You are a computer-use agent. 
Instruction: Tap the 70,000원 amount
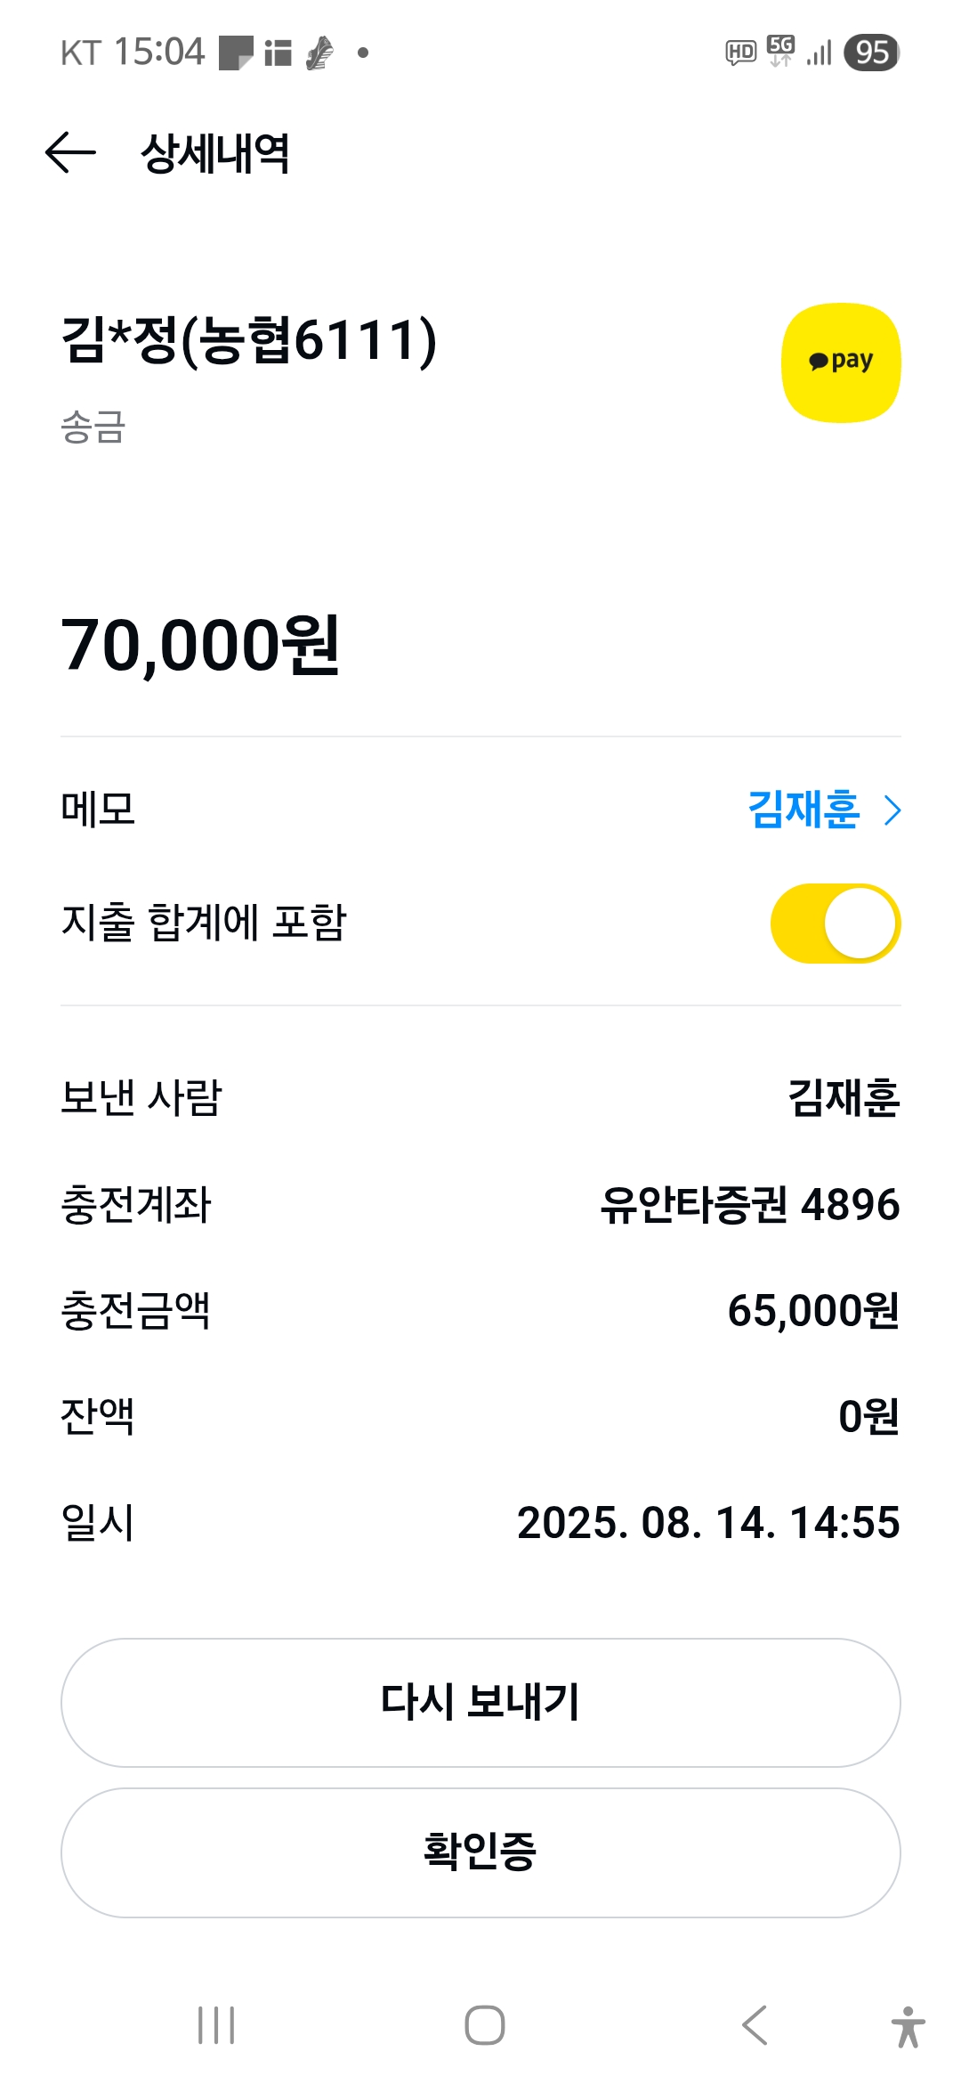coord(200,645)
